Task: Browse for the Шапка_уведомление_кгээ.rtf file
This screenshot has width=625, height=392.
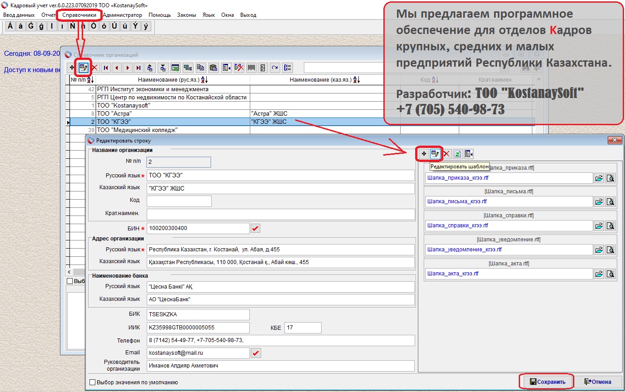Action: (599, 250)
